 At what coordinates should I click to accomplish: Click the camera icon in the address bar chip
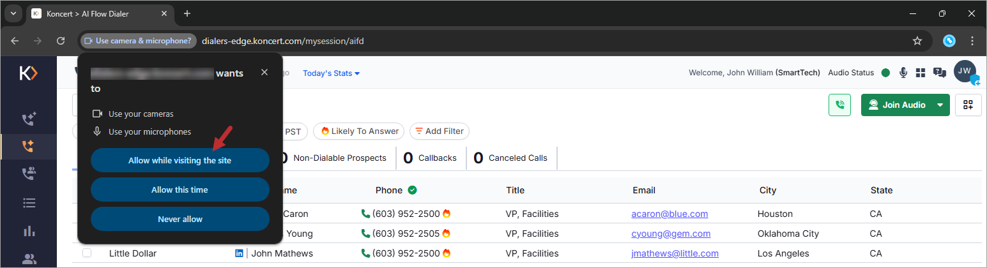click(89, 41)
